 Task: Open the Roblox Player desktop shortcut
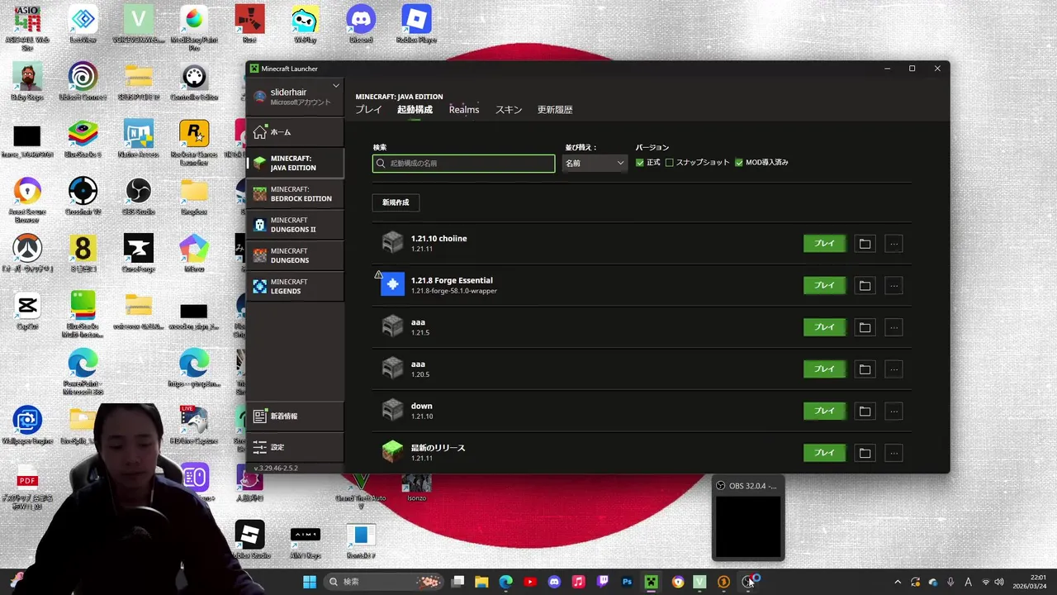click(416, 24)
